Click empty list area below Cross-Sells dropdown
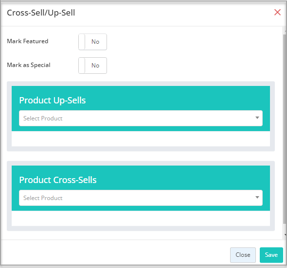 (141, 218)
